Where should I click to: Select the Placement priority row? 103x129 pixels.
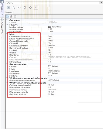click(54, 92)
